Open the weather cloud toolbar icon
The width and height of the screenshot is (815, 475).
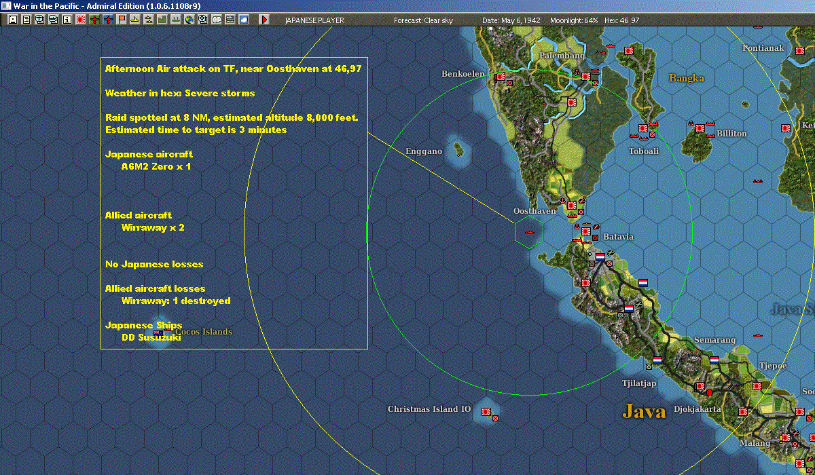pos(243,20)
